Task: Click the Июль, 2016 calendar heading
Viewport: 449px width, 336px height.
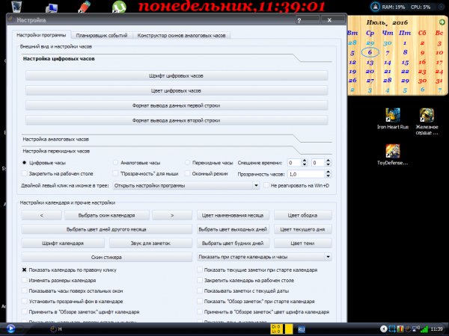Action: (387, 22)
